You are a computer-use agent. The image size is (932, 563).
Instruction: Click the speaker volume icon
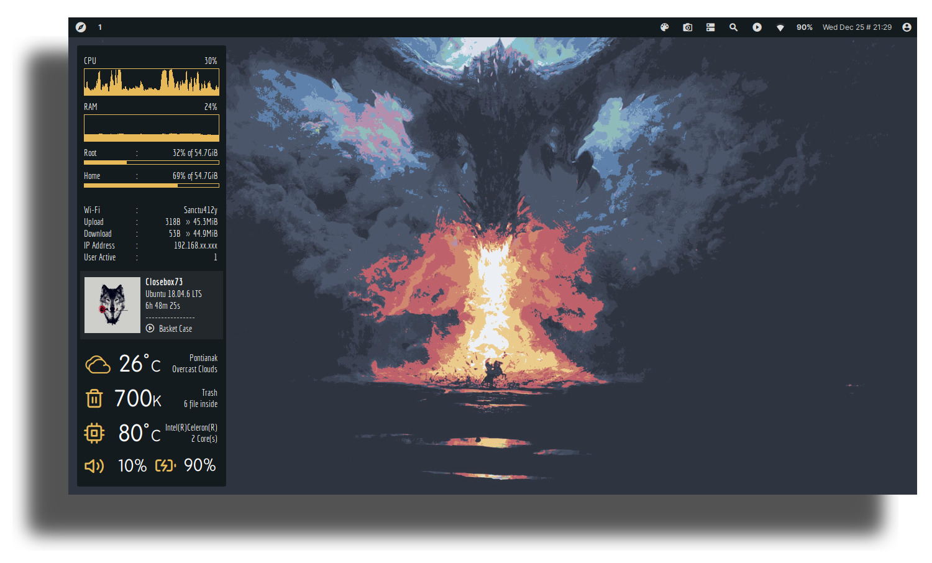(x=94, y=466)
